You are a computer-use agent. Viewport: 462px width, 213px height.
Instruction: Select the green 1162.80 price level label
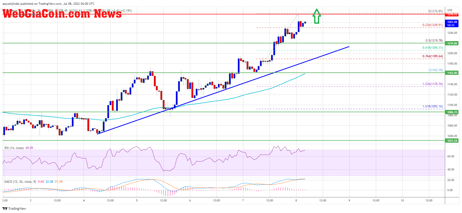(x=452, y=73)
